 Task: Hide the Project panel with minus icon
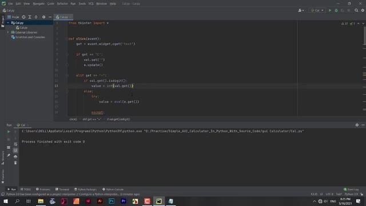coord(50,17)
